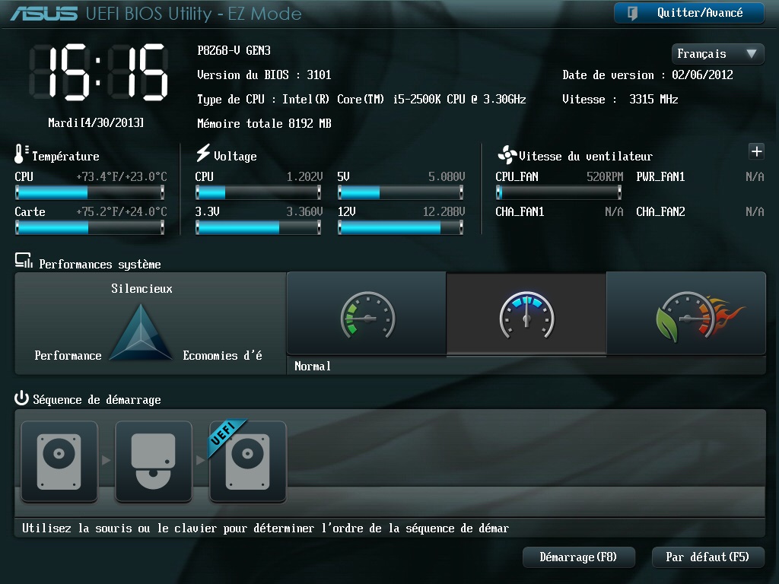Screen dimensions: 779x584
Task: Click the optical drive boot device
Action: (154, 461)
